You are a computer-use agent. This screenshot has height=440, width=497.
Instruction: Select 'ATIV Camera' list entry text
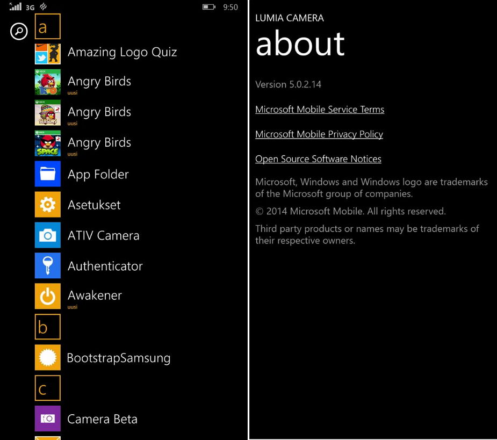tap(103, 235)
